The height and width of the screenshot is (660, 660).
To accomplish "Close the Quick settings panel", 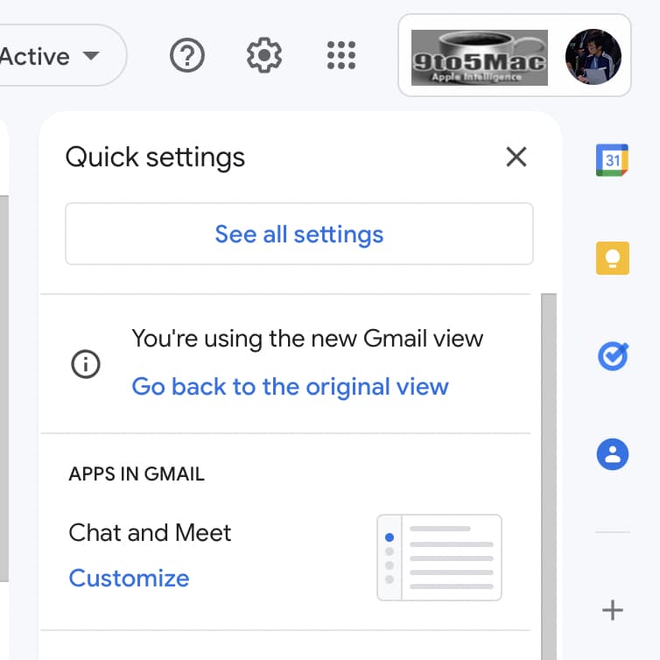I will (x=516, y=157).
